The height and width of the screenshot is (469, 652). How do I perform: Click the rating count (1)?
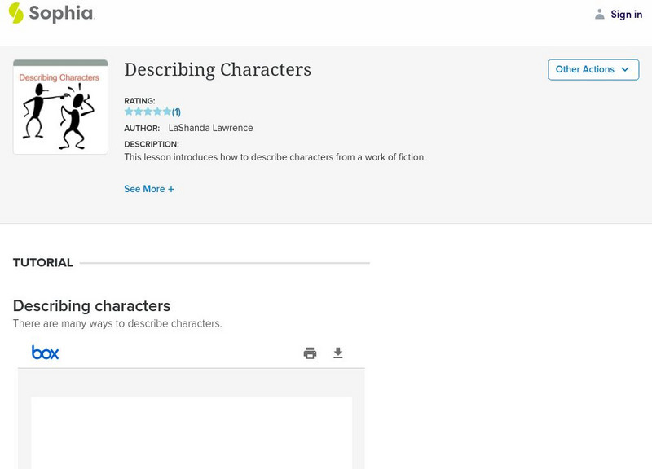click(x=176, y=112)
